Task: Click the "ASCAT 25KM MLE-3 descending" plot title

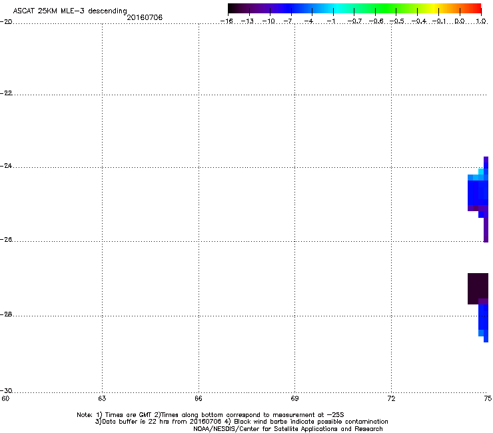Action: 70,11
